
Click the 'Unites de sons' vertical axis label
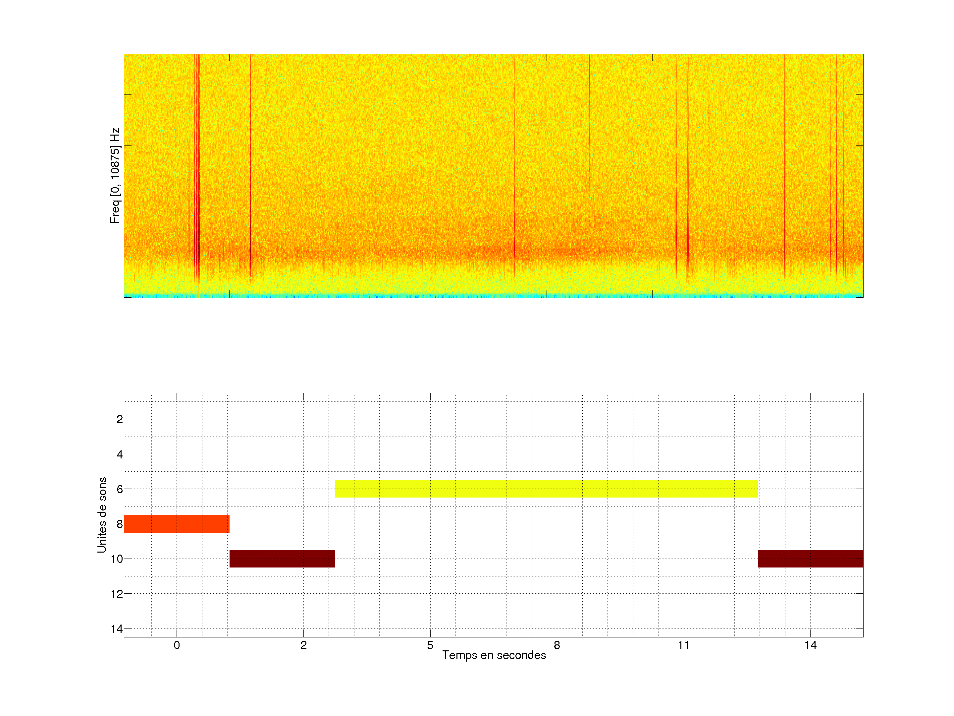[x=102, y=515]
